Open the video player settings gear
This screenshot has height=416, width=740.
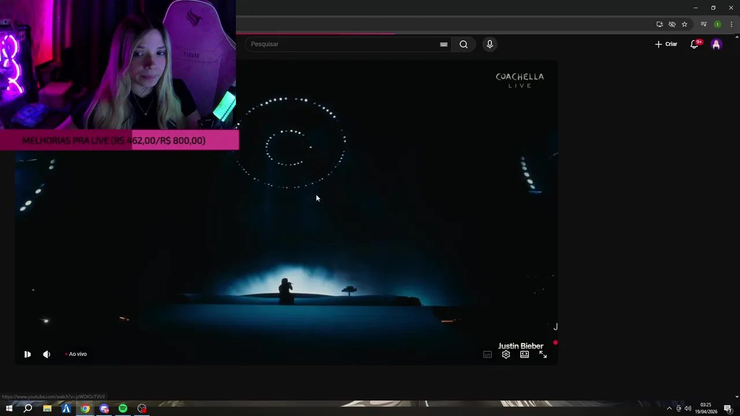coord(506,355)
